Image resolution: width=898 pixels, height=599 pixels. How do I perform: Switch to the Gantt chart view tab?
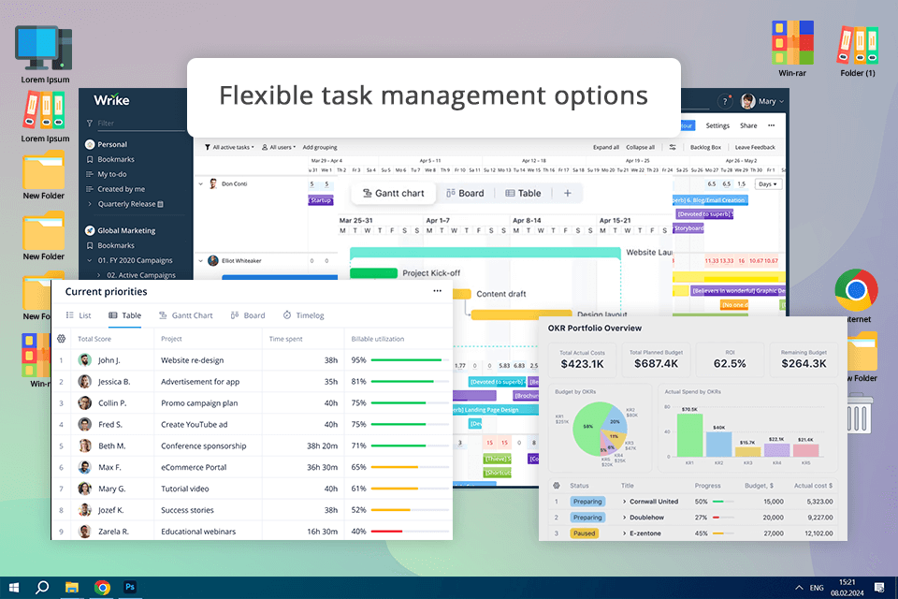click(394, 193)
